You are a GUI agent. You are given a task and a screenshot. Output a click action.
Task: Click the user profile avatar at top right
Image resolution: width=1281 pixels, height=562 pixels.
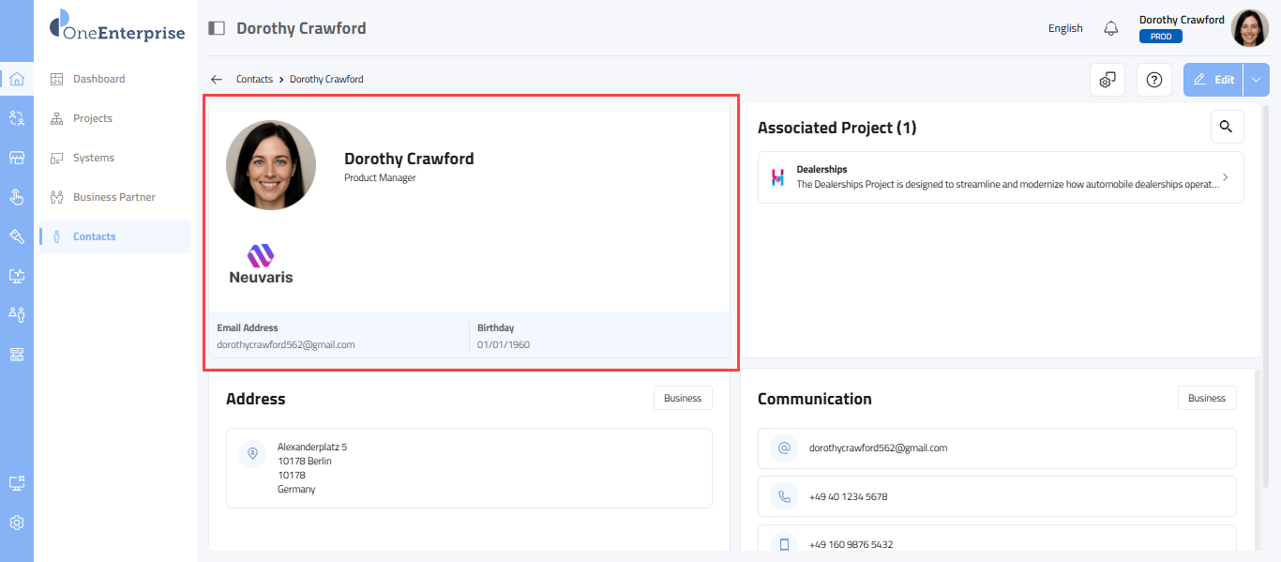point(1249,28)
